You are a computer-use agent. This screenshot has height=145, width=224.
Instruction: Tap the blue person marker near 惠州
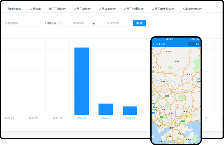pos(199,79)
